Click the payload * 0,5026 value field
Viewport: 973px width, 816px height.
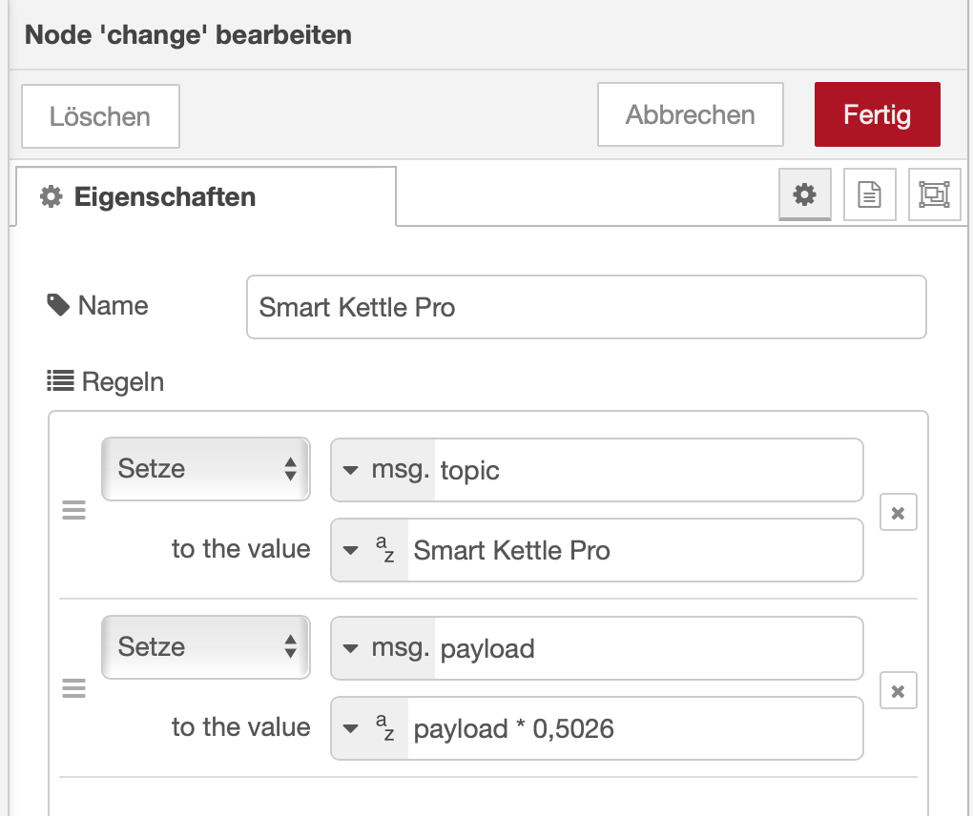coord(634,728)
